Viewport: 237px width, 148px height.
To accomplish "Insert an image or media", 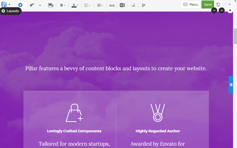I will [x=51, y=5].
